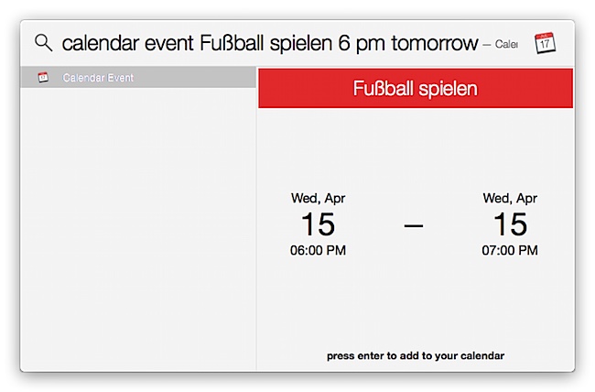Select the Calendar Event result row
The width and height of the screenshot is (595, 392).
138,78
